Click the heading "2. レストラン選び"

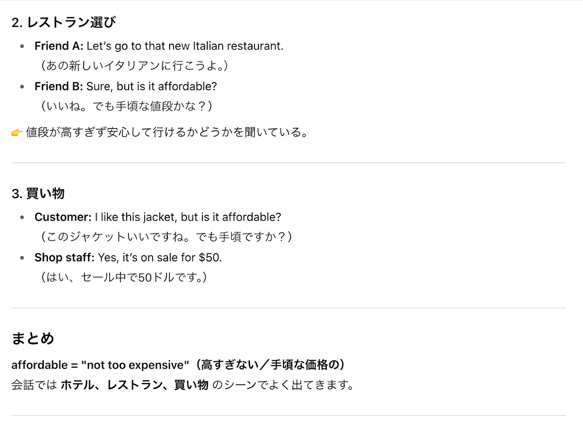point(63,23)
